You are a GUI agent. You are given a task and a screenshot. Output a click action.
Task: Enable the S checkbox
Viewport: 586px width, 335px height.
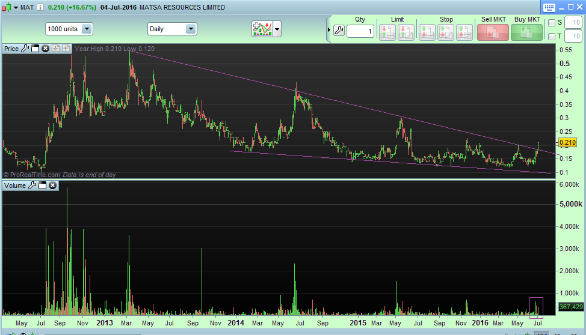click(552, 23)
